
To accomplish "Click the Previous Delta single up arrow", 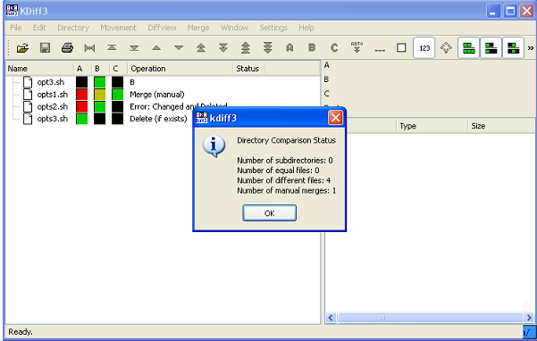I will tap(156, 48).
